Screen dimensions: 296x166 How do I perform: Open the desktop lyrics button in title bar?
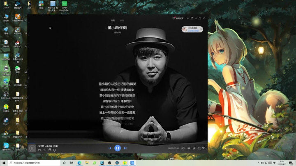click(x=178, y=18)
